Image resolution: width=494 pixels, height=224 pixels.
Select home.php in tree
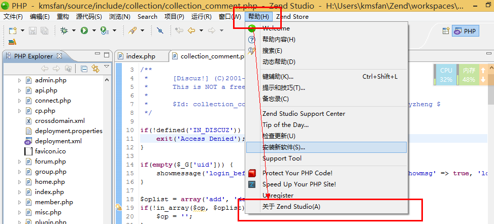click(x=50, y=182)
